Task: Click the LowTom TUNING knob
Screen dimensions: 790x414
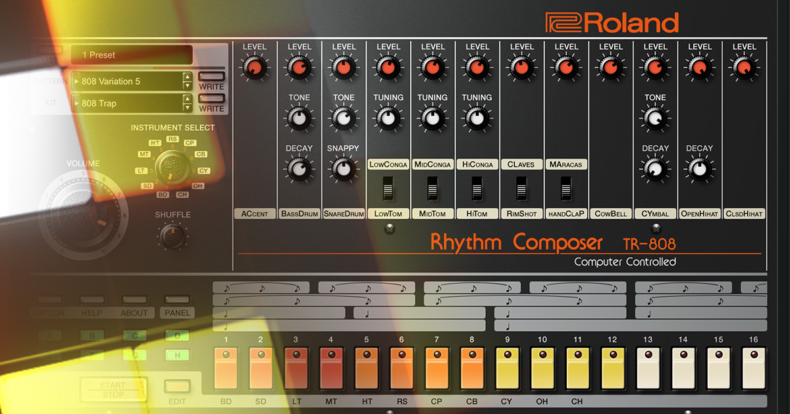Action: pos(388,118)
